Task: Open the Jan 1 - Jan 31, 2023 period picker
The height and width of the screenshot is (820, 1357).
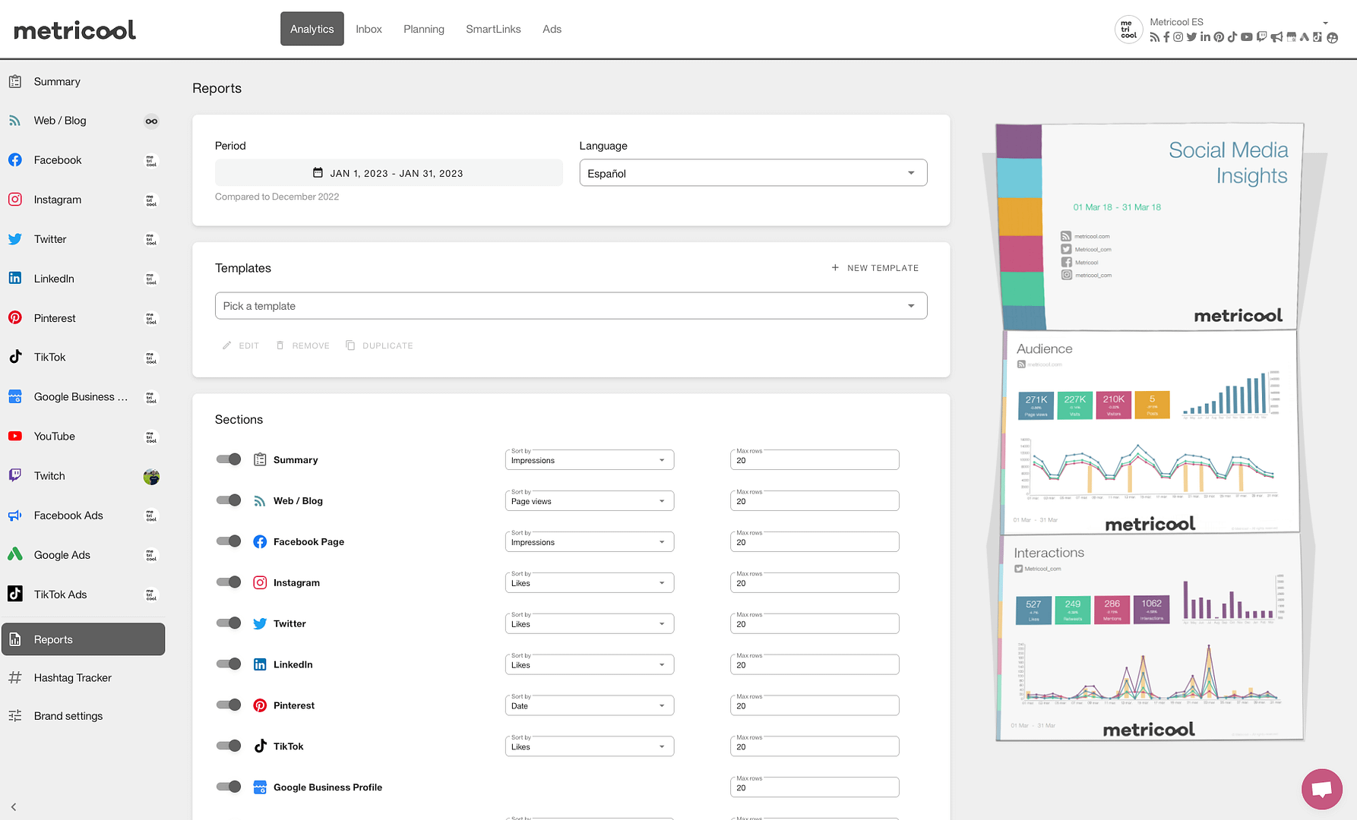Action: 388,173
